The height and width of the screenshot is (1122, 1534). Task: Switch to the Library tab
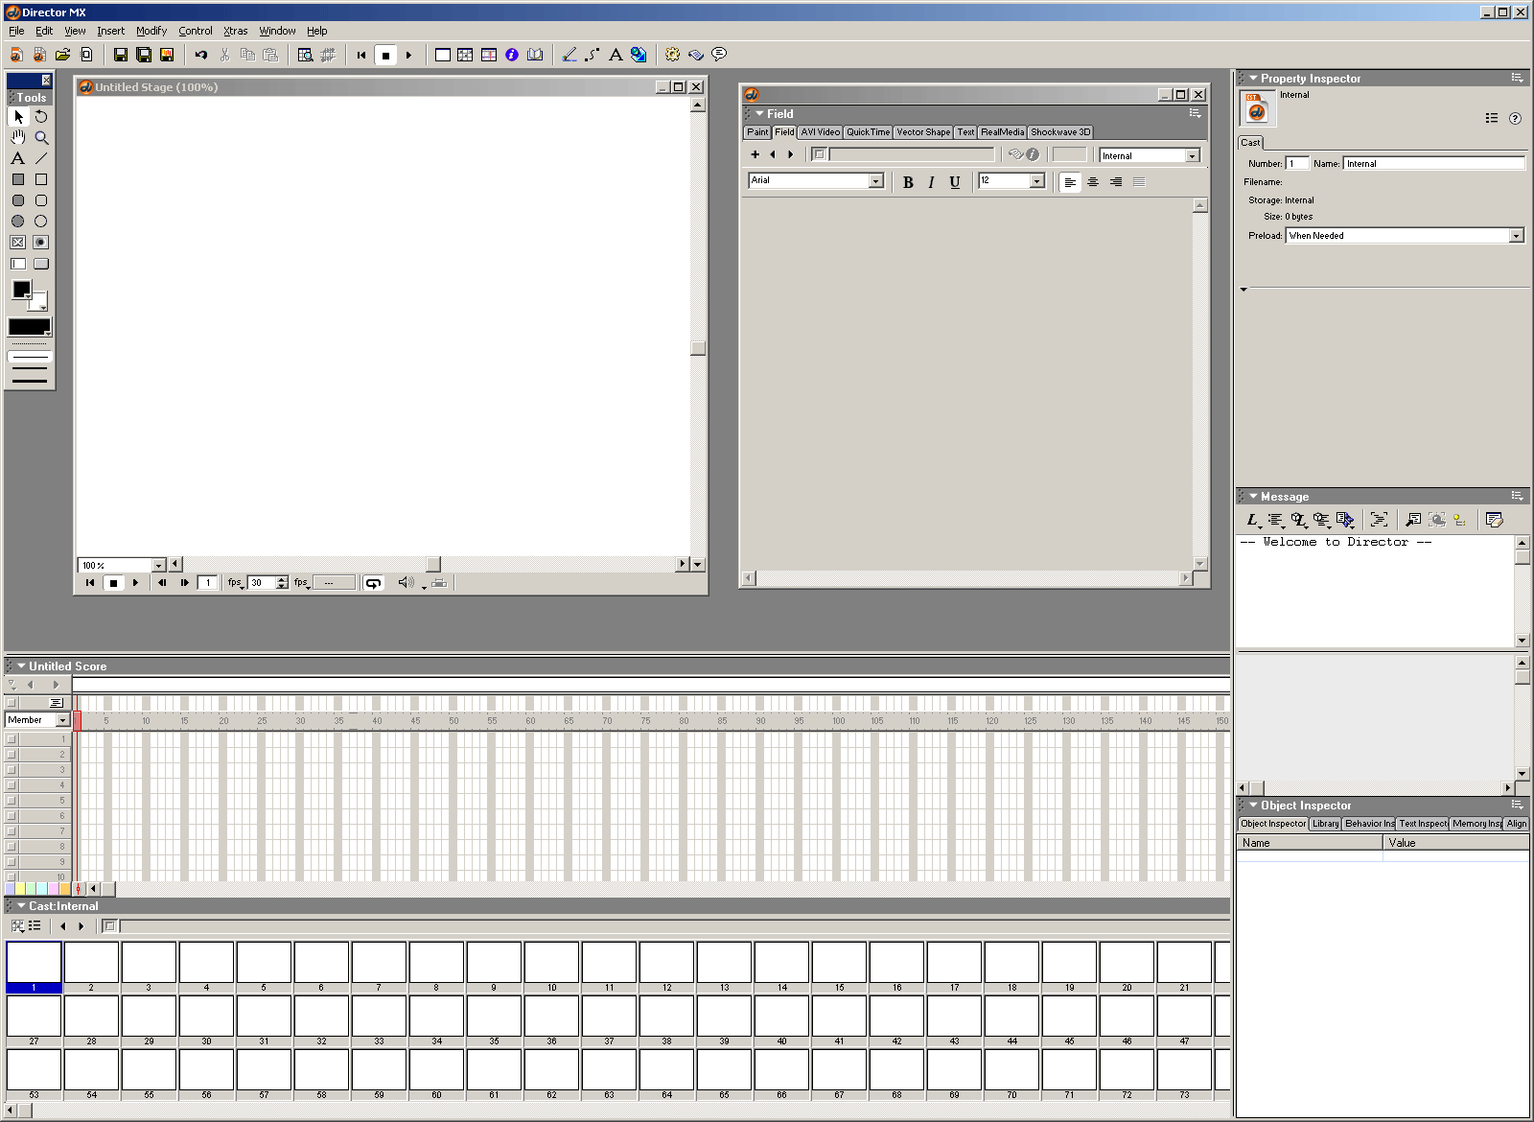point(1325,824)
